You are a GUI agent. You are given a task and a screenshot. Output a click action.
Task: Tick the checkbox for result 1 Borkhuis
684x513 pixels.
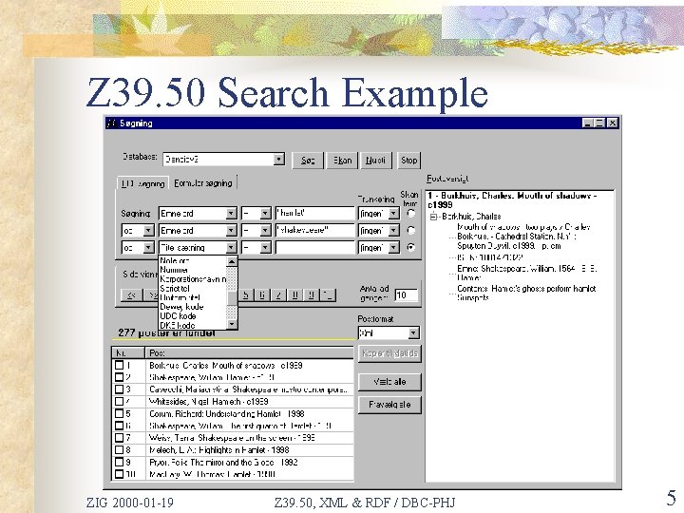119,365
